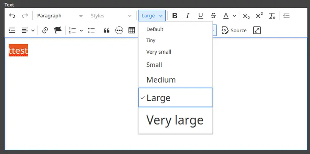Image resolution: width=310 pixels, height=154 pixels.
Task: Open numbered list style dropdown arrow
Action: (x=81, y=31)
